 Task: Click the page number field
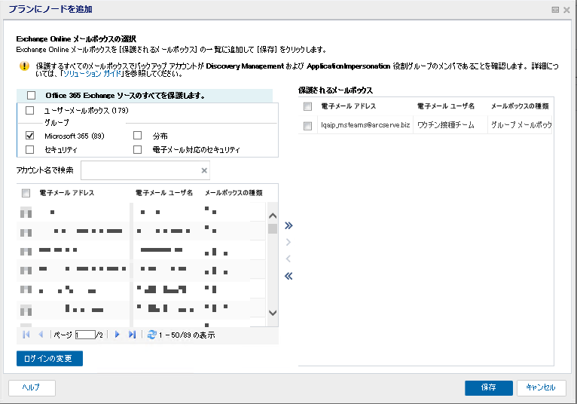click(85, 335)
